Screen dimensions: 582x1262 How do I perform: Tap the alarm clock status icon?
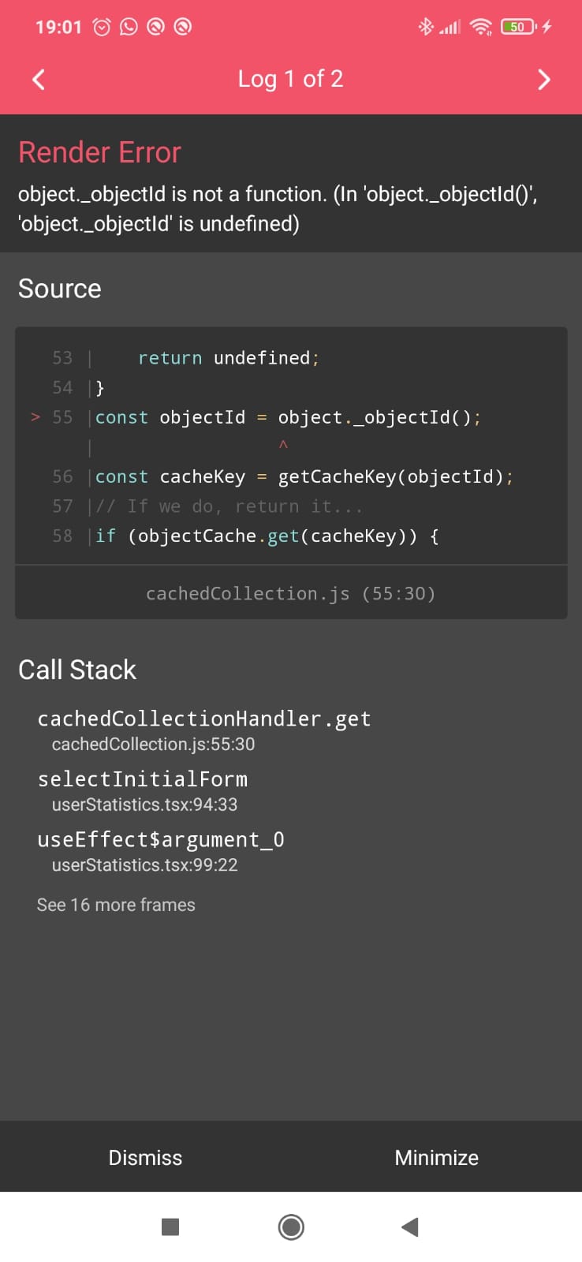pyautogui.click(x=102, y=27)
